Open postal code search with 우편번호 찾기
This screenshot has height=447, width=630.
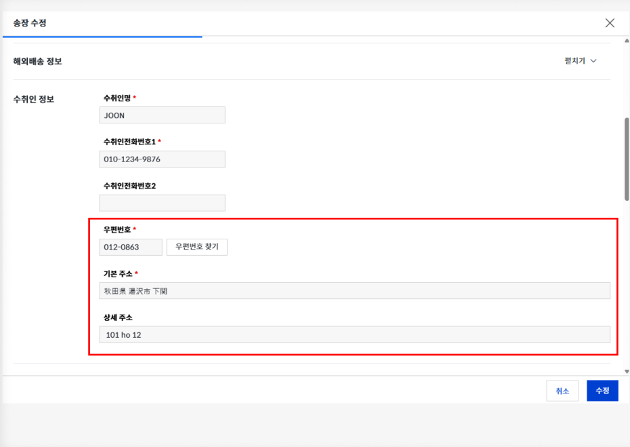point(197,247)
